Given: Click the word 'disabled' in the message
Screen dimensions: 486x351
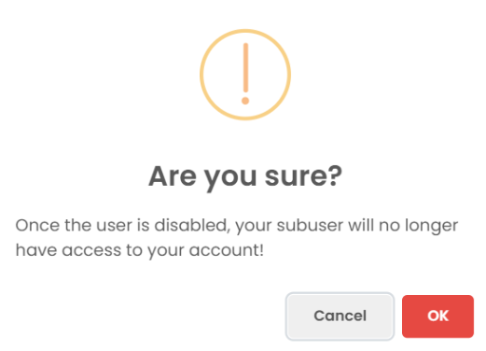Looking at the screenshot, I should [x=191, y=225].
